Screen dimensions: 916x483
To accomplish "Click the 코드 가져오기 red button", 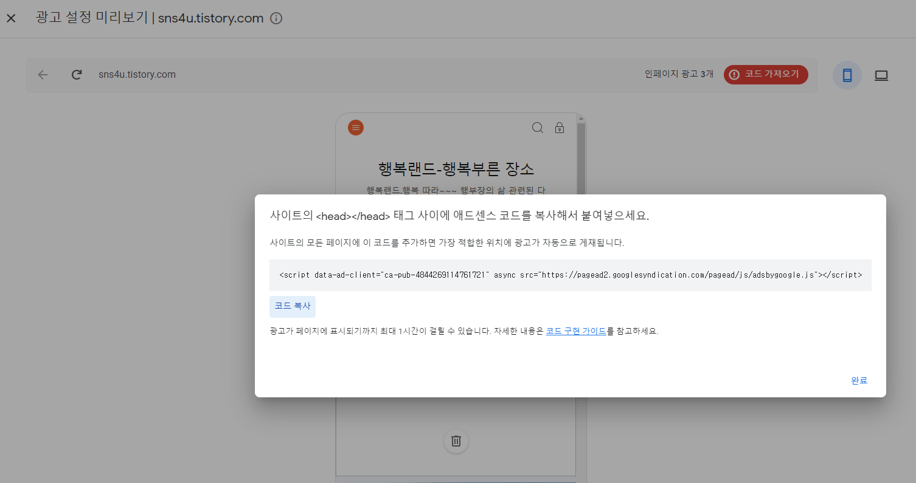I will point(766,74).
